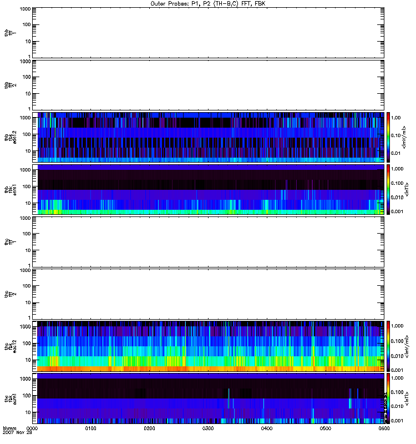
Task: Click the "thb fbk edc12" panel label
Action: [10, 137]
